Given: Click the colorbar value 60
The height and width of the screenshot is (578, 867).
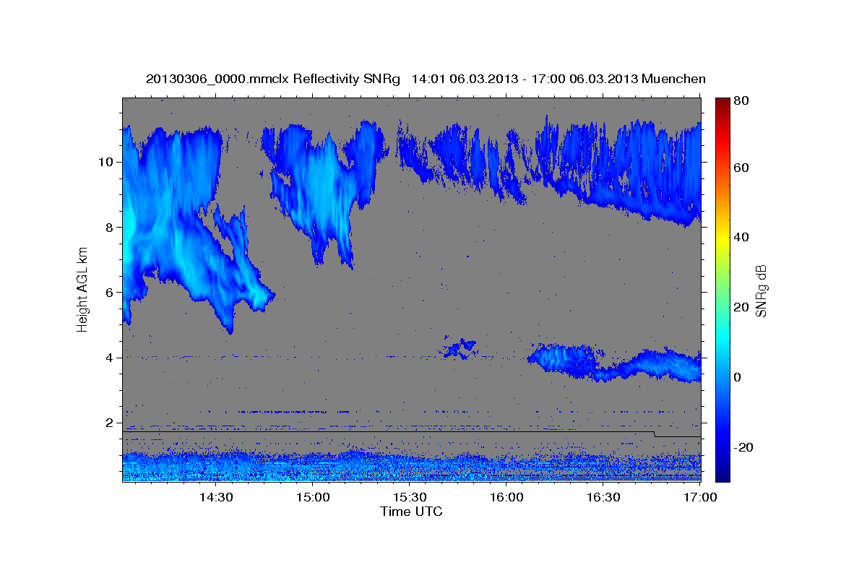Looking at the screenshot, I should [x=741, y=168].
